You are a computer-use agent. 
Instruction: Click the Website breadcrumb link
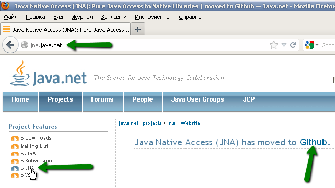[x=190, y=123]
